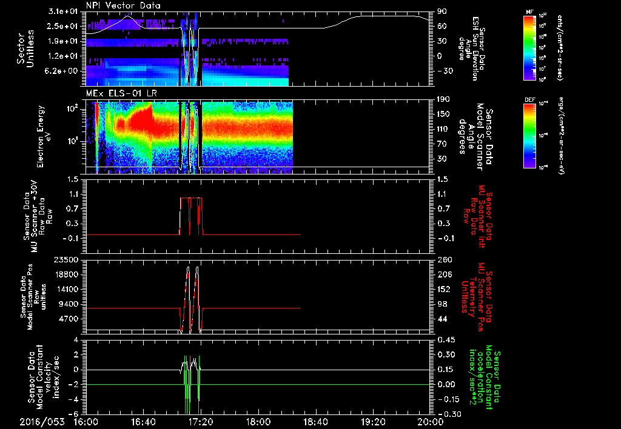Select the "NPI Vector Data" panel title
Image resolution: width=621 pixels, height=429 pixels.
[x=124, y=5]
